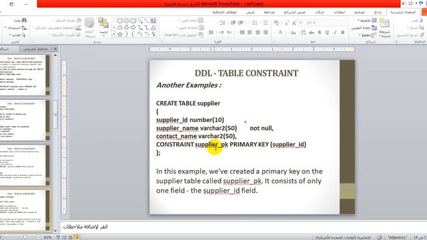The width and height of the screenshot is (427, 240).
Task: Click Columns icon in Paragraph group
Action: 210,33
